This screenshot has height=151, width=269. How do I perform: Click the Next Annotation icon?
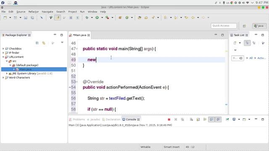[x=166, y=18]
